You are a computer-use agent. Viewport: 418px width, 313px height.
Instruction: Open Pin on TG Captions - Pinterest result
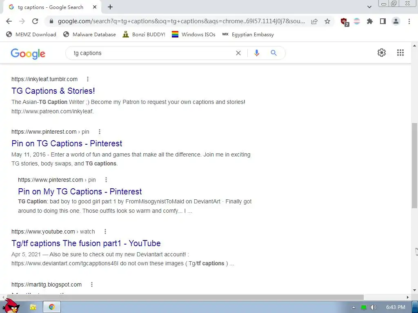click(x=67, y=143)
